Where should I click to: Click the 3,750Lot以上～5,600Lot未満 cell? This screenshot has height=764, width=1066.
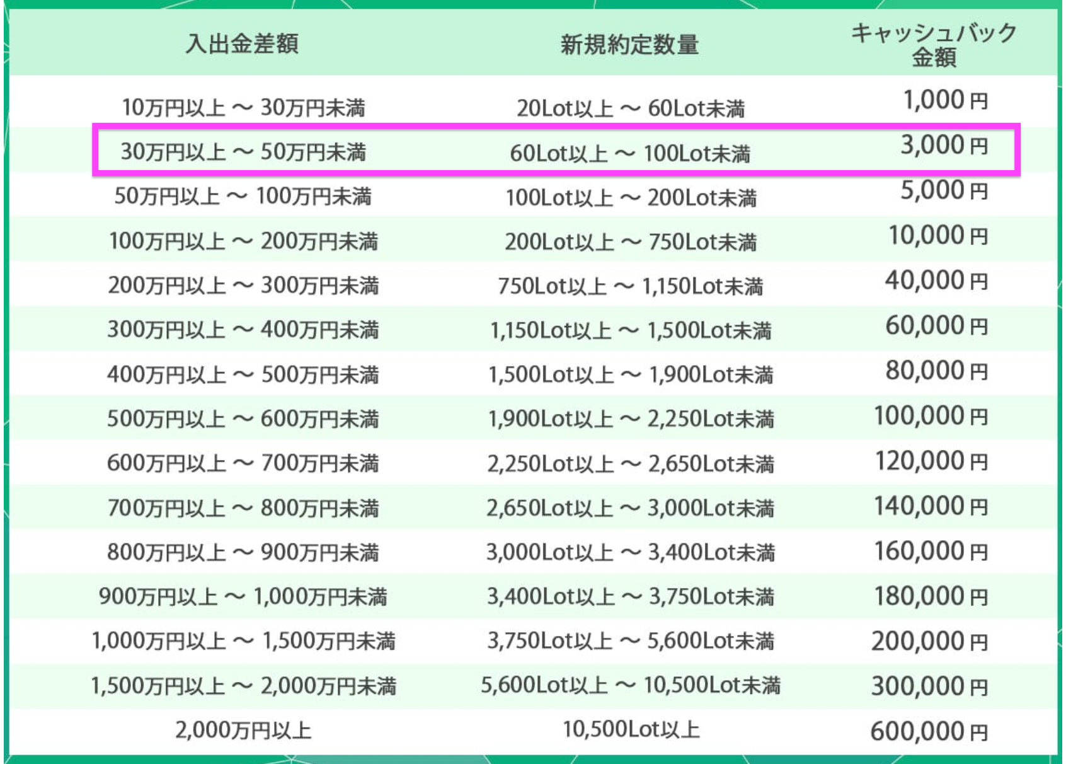coord(630,642)
